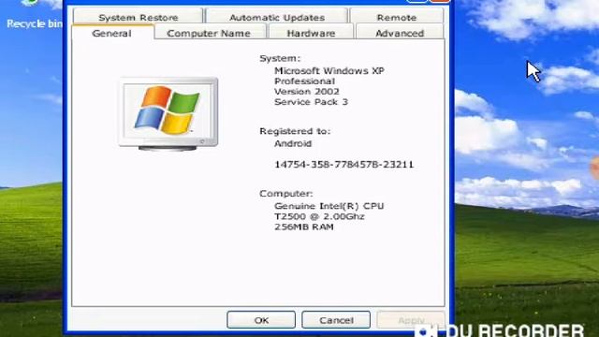Click the 'Computer:' label

(286, 194)
